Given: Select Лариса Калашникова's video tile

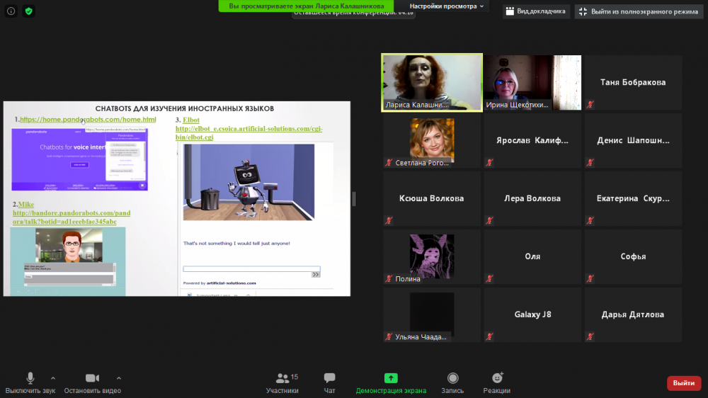Looking at the screenshot, I should click(432, 82).
